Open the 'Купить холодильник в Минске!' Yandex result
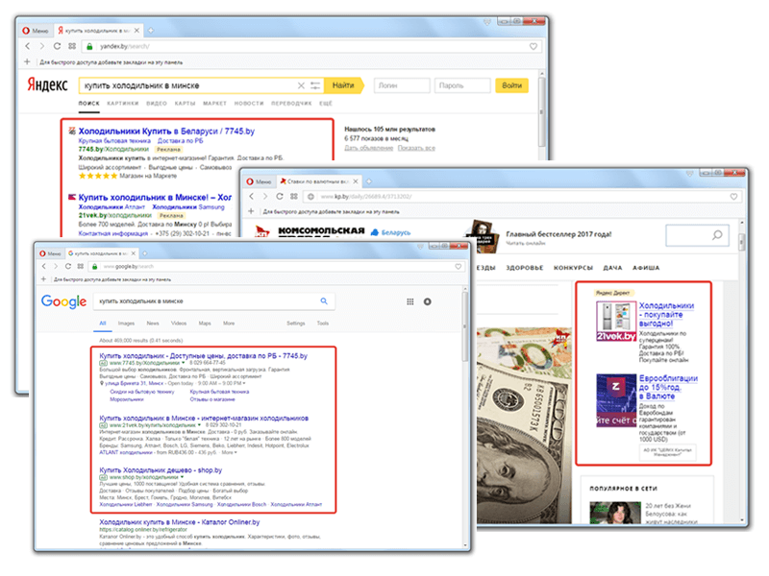 tap(155, 198)
